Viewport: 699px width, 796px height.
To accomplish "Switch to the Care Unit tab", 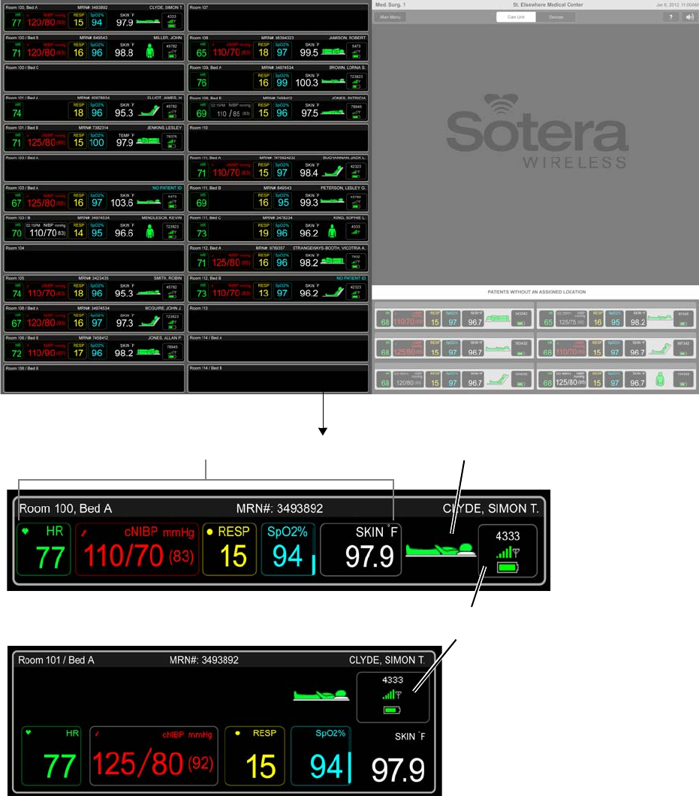I will pyautogui.click(x=516, y=17).
